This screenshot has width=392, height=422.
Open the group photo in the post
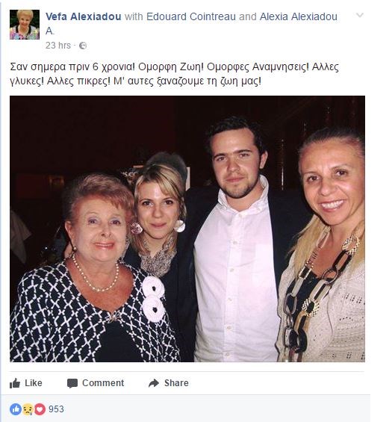[187, 229]
